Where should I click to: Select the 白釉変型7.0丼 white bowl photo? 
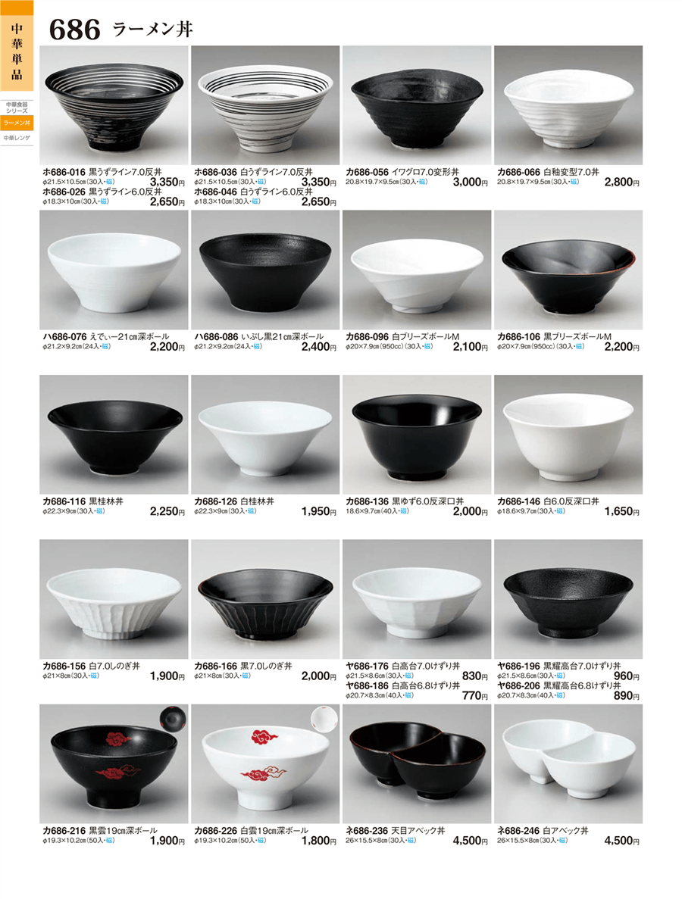[x=568, y=105]
